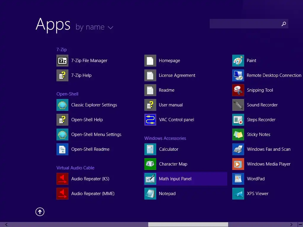Image resolution: width=303 pixels, height=227 pixels.
Task: Click the 'Steps Recorder' label text
Action: pyautogui.click(x=261, y=120)
